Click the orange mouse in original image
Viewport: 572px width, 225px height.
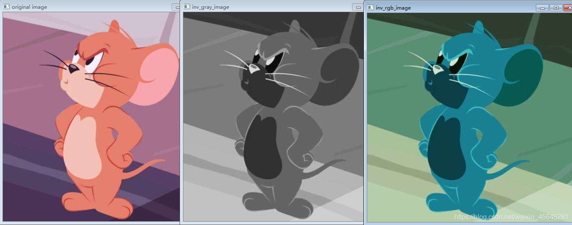click(x=109, y=119)
